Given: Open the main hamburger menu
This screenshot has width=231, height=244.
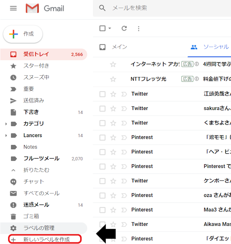Looking at the screenshot, I should pos(13,8).
